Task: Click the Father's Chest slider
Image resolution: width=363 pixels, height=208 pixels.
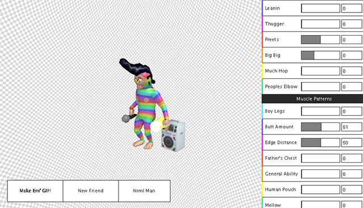Action: coord(320,159)
